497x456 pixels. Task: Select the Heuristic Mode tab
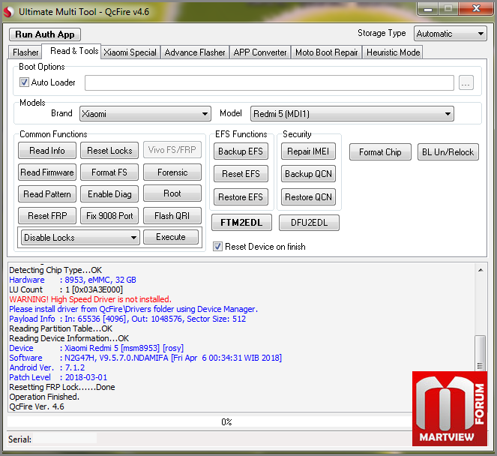point(393,52)
